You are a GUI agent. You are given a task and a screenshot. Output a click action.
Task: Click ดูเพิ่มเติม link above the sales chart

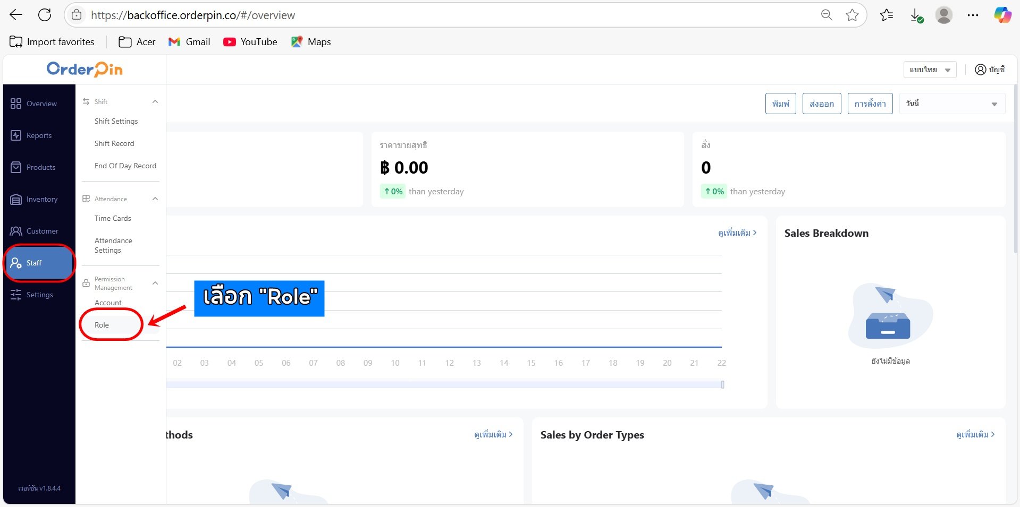click(737, 233)
